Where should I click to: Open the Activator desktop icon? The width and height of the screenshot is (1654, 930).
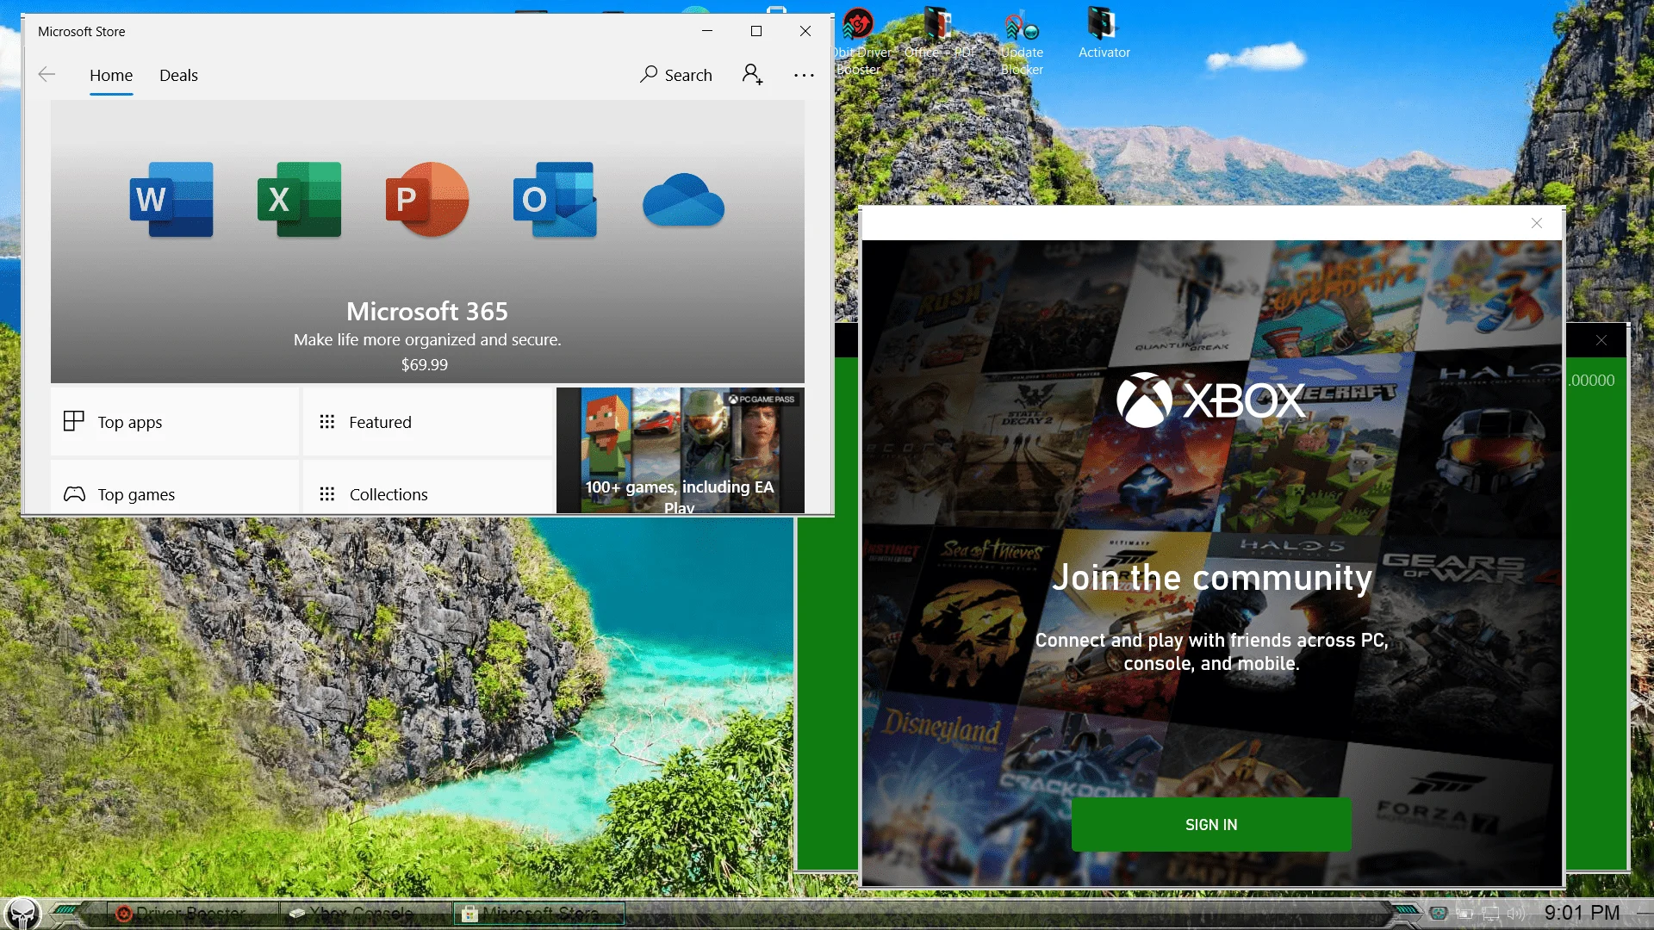[x=1104, y=34]
